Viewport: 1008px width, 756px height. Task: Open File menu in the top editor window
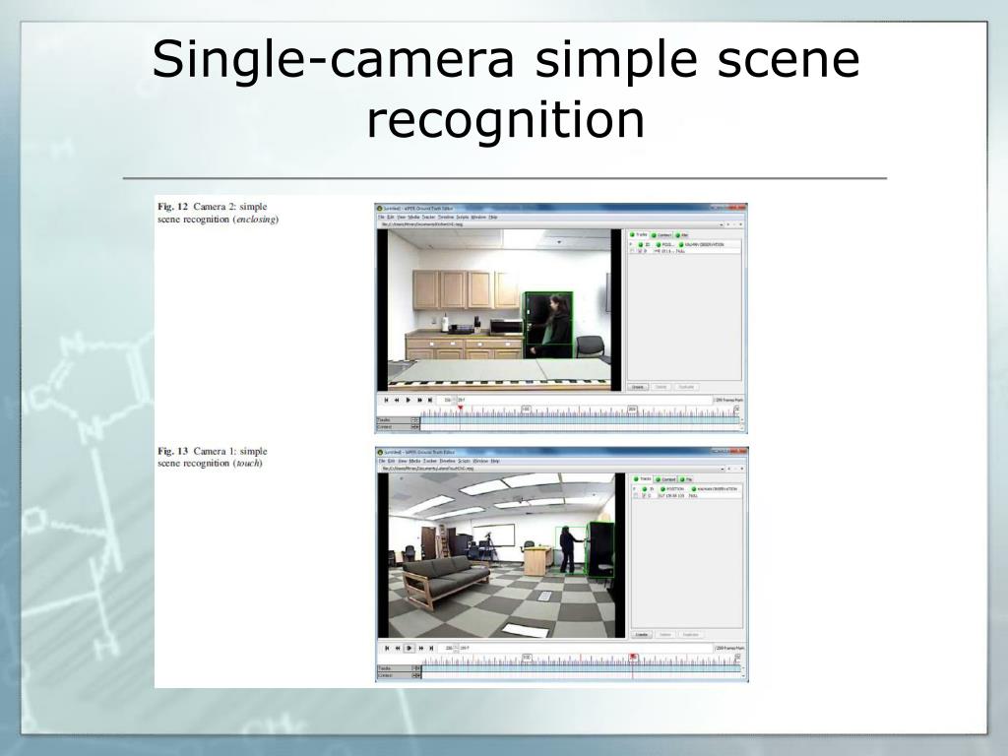coord(381,218)
